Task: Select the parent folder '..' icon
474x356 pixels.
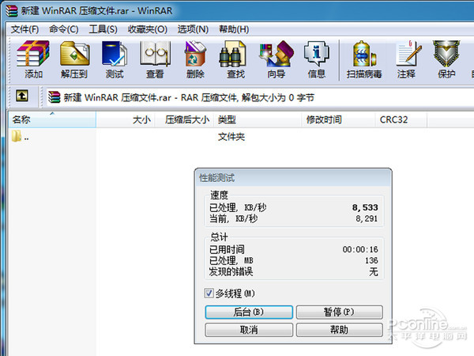Action: point(17,136)
